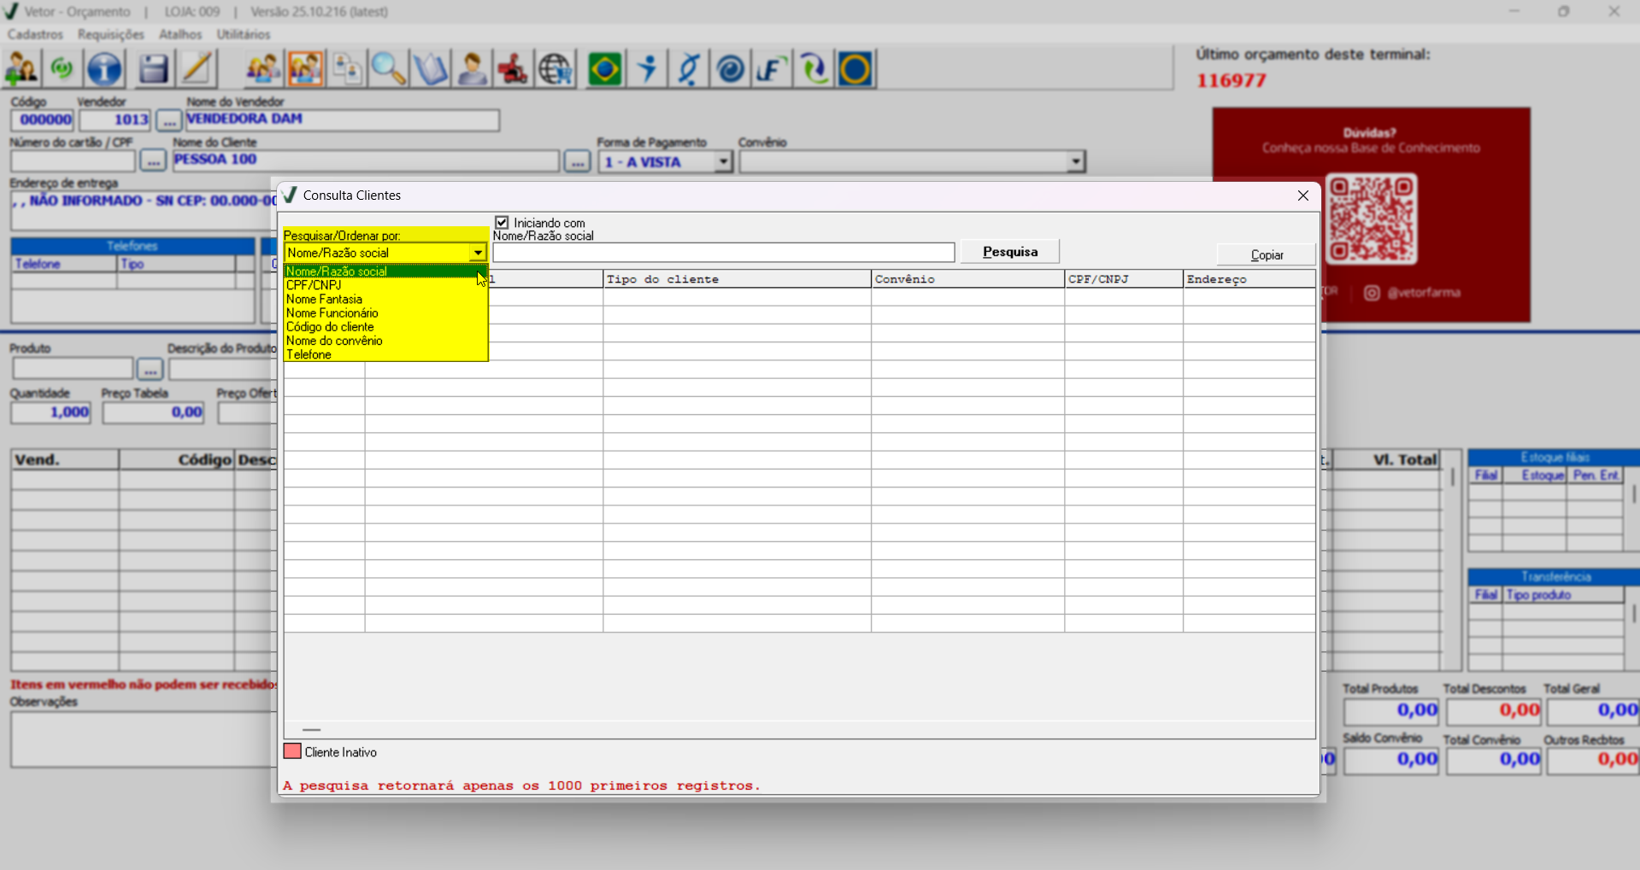Collapse the Pesquisar/Ordenar por combo box arrow
The image size is (1640, 870).
[478, 253]
